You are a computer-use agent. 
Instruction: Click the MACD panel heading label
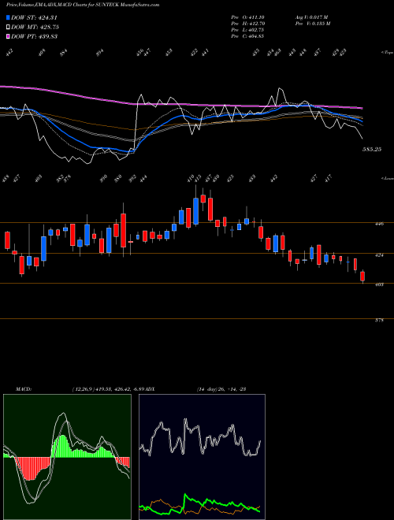click(x=24, y=389)
